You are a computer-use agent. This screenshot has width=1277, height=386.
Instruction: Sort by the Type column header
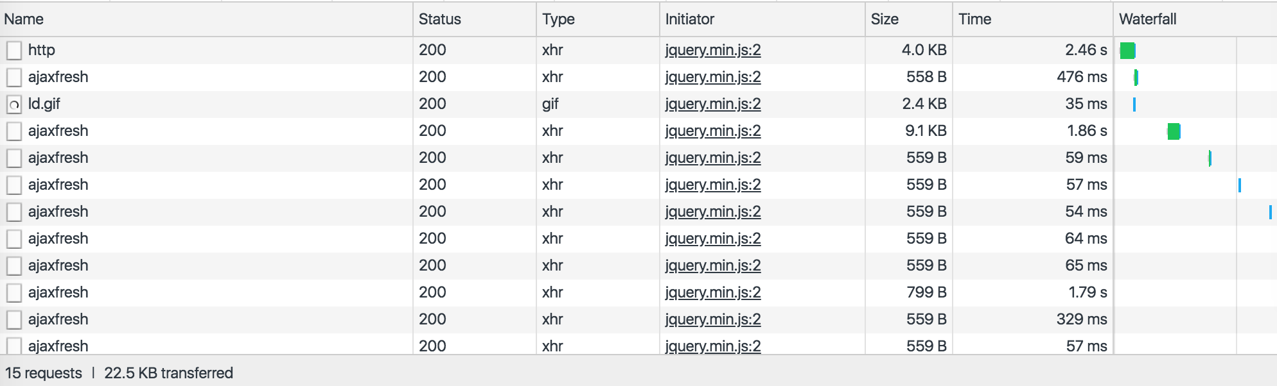click(558, 19)
